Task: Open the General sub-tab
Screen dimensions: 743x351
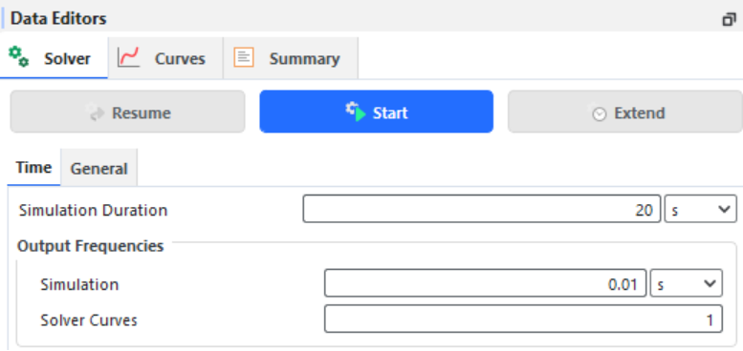Action: [99, 168]
